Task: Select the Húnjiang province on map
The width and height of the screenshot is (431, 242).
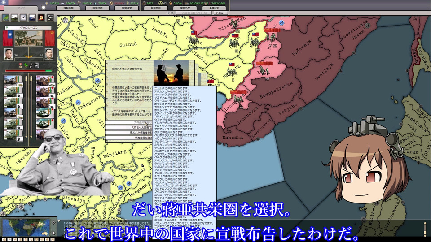Action: (x=114, y=154)
